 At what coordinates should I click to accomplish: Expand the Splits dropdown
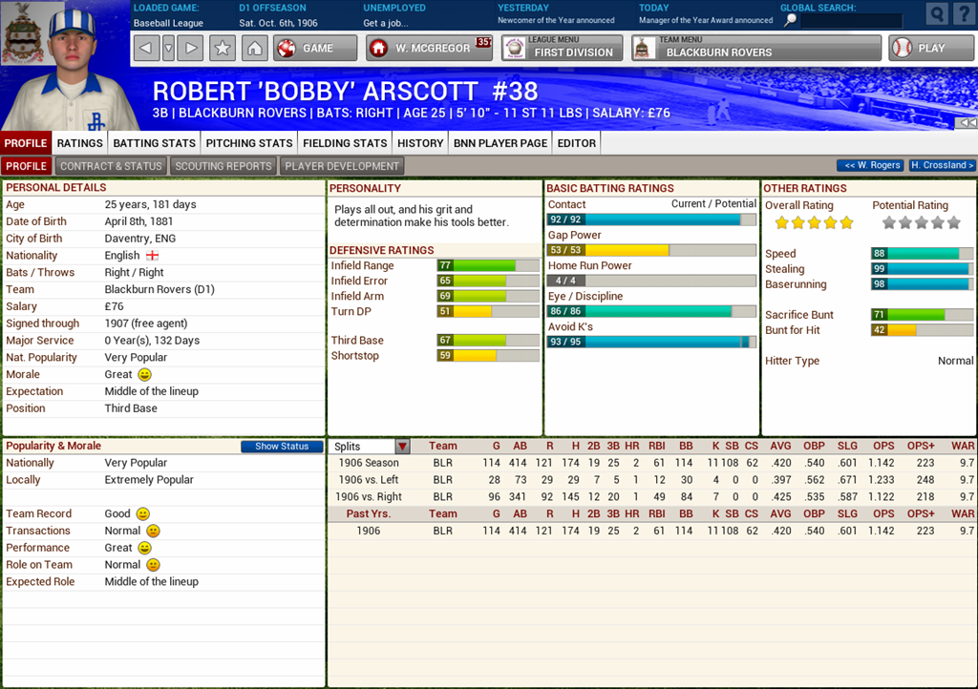click(402, 447)
